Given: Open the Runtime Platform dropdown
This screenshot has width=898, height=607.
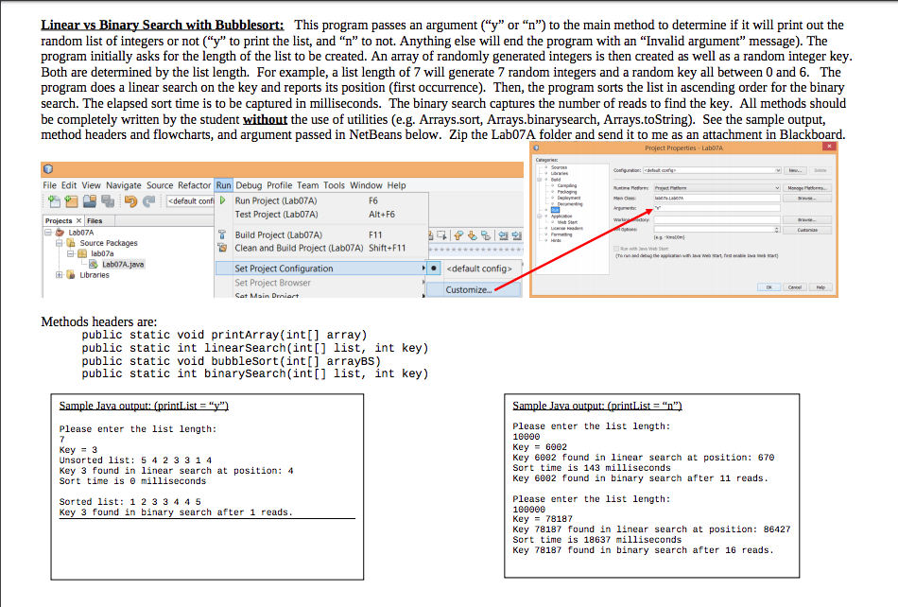Looking at the screenshot, I should click(x=778, y=187).
